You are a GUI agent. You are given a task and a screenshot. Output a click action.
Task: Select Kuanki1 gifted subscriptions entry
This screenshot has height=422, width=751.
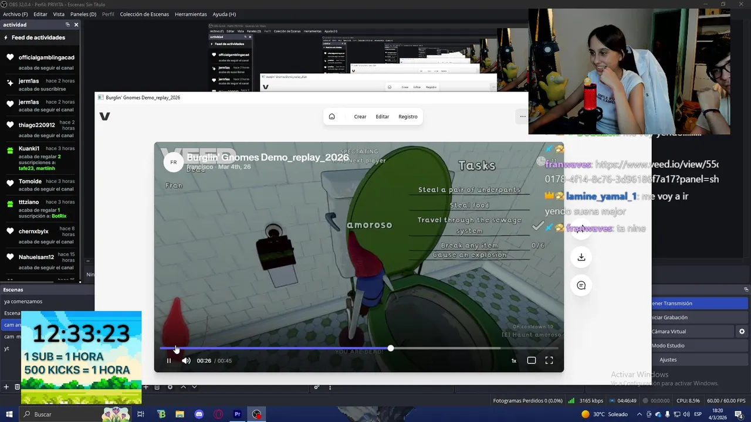pyautogui.click(x=40, y=158)
